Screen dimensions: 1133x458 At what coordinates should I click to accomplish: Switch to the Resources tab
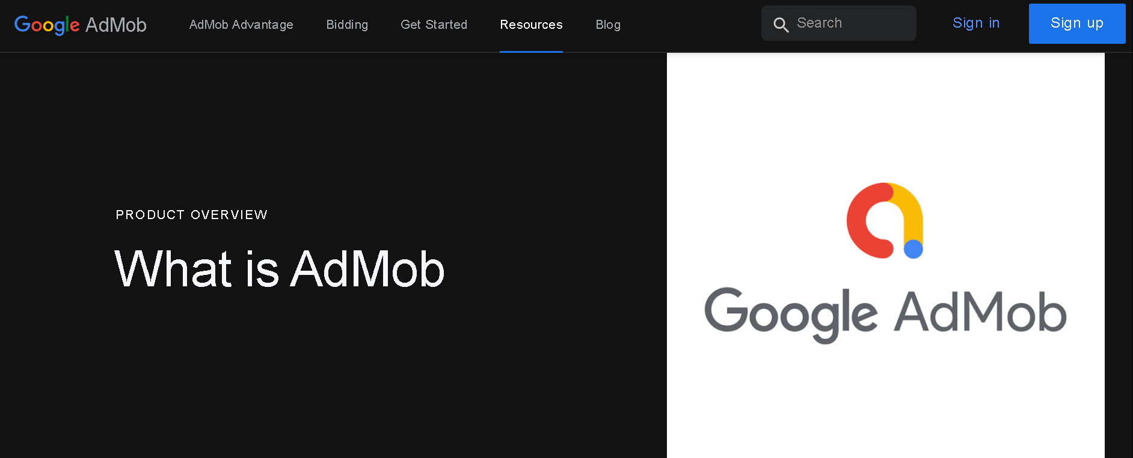point(531,25)
